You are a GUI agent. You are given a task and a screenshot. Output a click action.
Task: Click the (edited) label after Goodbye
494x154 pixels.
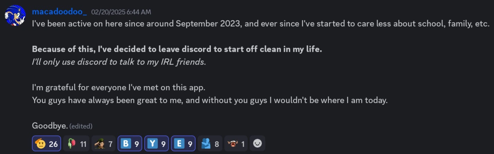[81, 126]
